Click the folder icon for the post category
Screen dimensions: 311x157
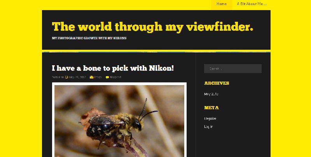click(x=91, y=77)
